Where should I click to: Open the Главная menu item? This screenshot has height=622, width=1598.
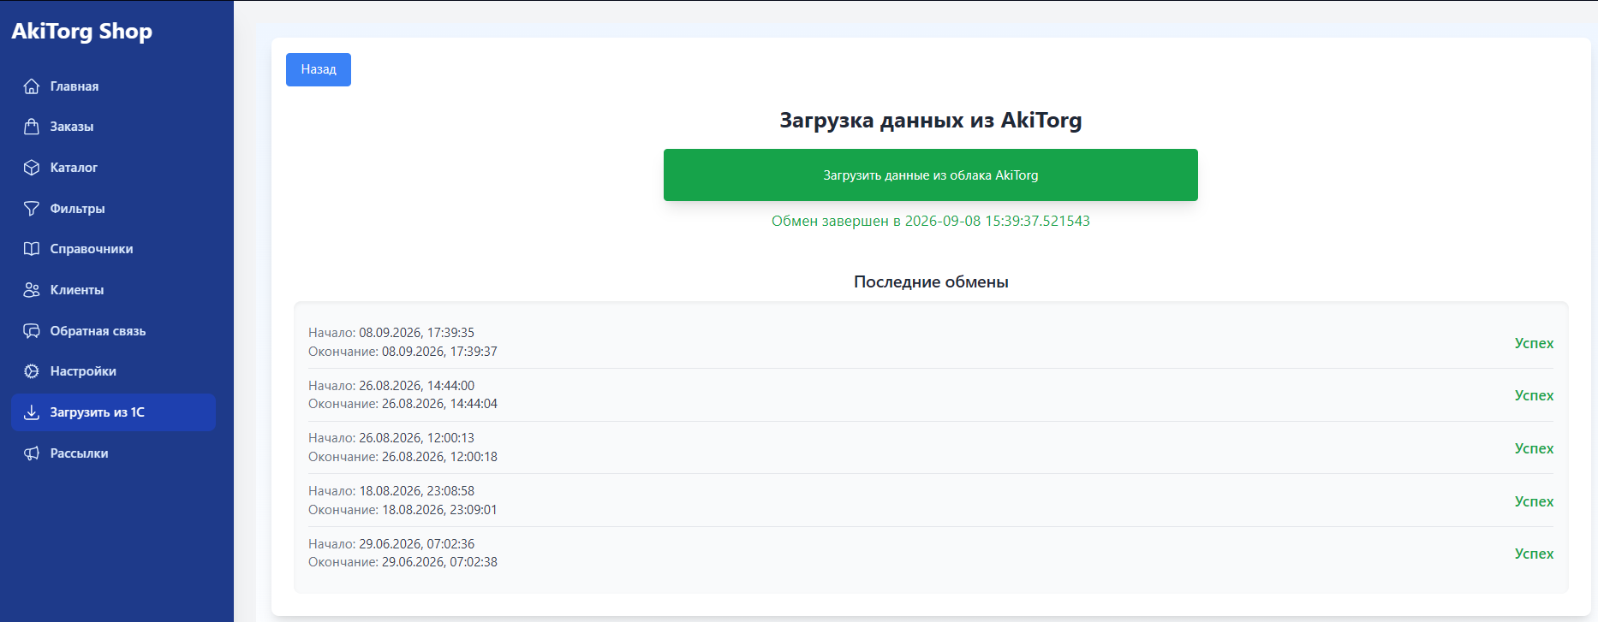click(x=113, y=86)
